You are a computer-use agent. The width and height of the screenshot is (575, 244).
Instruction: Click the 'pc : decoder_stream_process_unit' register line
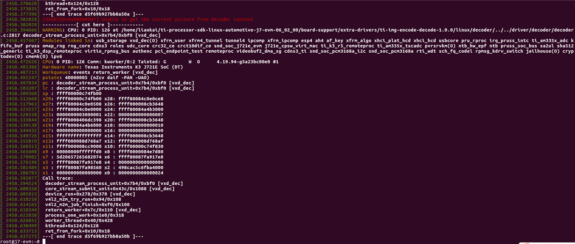point(118,83)
